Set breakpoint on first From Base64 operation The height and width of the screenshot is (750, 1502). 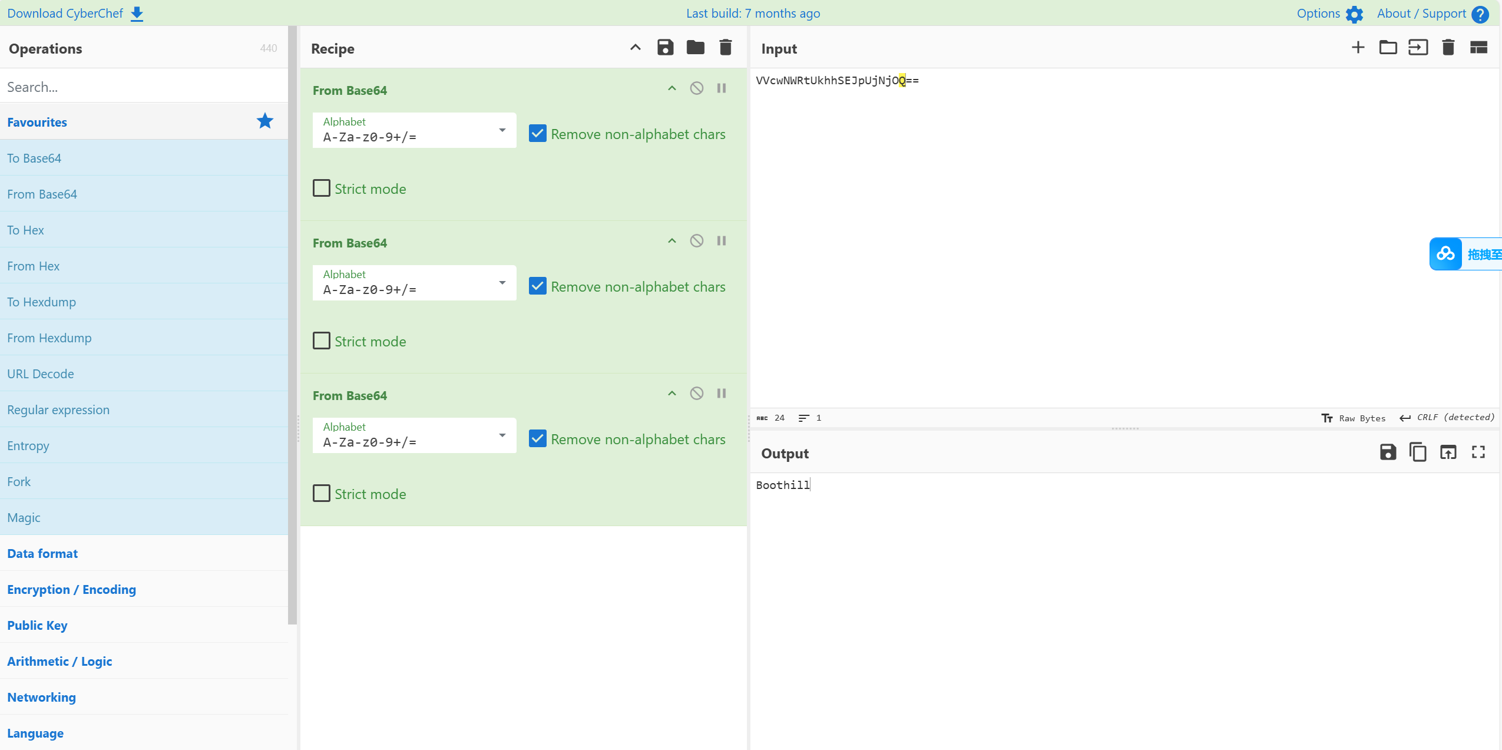tap(722, 88)
